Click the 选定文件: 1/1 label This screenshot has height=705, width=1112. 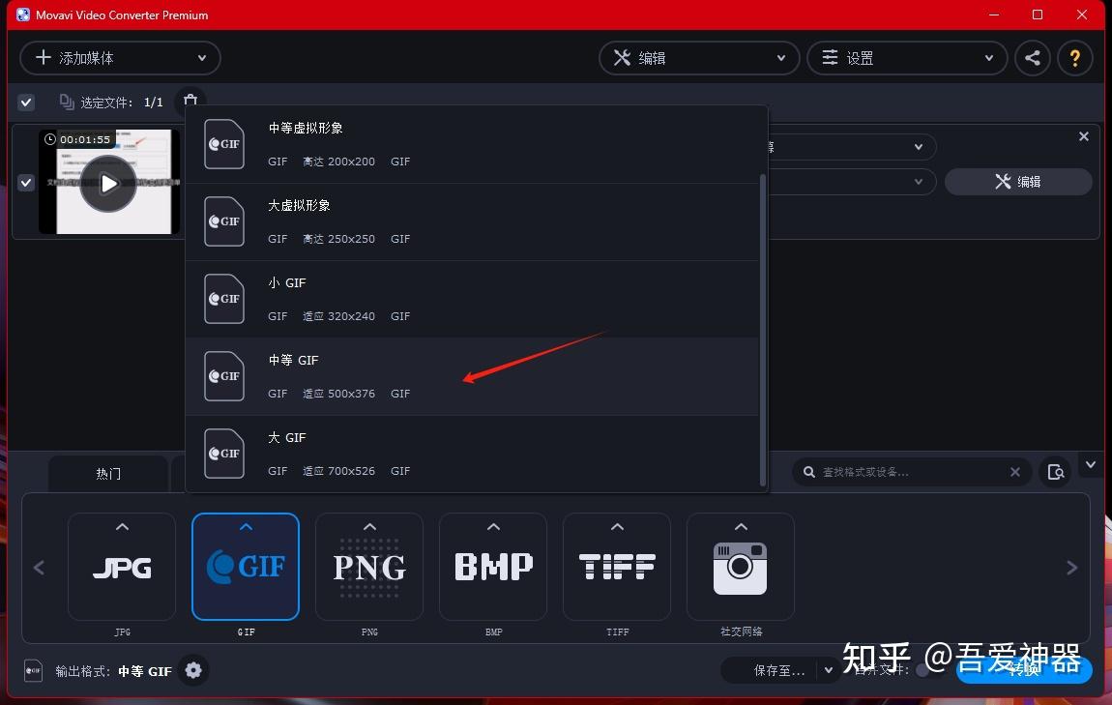[x=121, y=103]
